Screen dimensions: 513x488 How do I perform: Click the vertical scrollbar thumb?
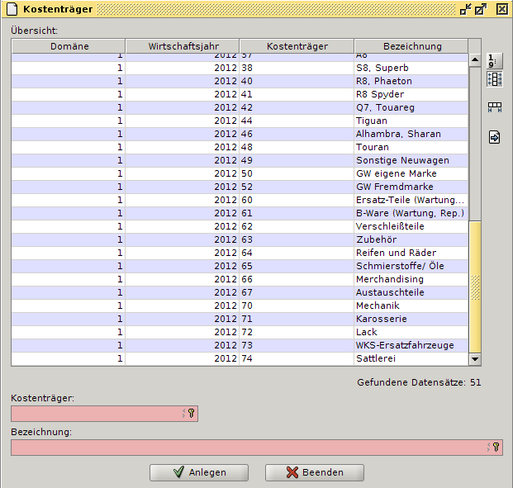(475, 284)
